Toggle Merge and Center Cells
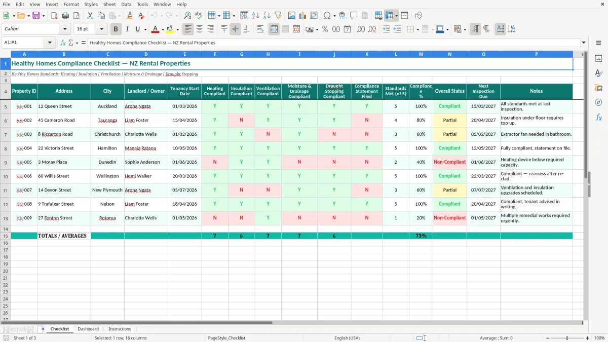The image size is (608, 342). (274, 29)
